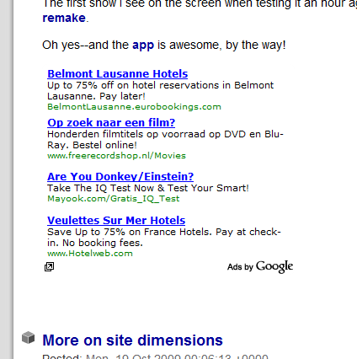Open the Belmont Lausanne Hotels ad
The width and height of the screenshot is (357, 359).
[x=117, y=73]
